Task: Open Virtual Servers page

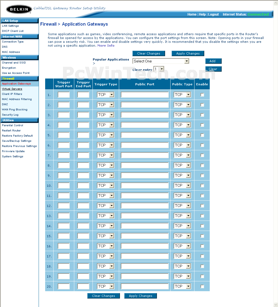Action: click(x=12, y=89)
